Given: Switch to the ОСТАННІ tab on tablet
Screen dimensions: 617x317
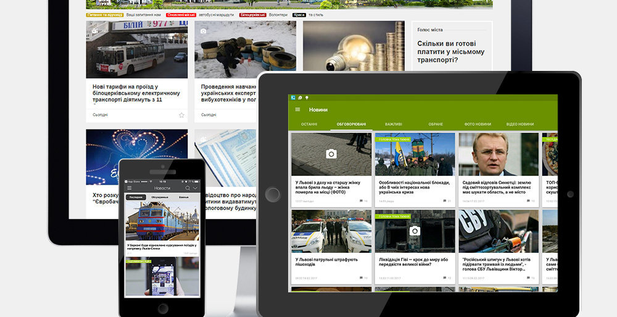Looking at the screenshot, I should 309,124.
